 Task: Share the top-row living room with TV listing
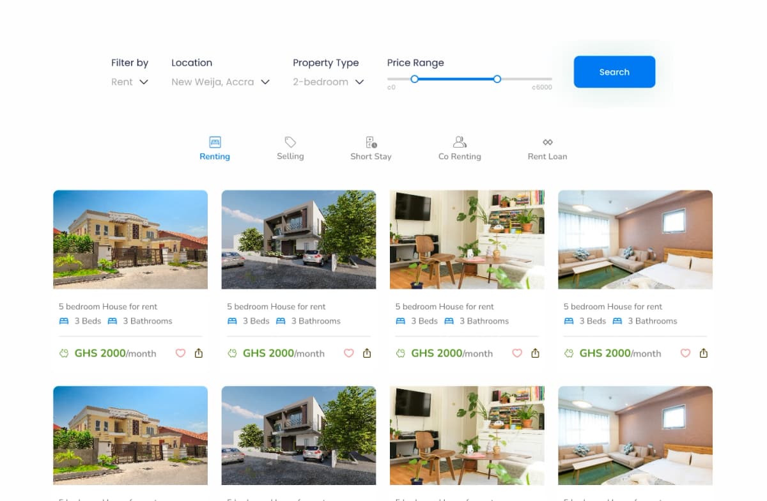(536, 353)
